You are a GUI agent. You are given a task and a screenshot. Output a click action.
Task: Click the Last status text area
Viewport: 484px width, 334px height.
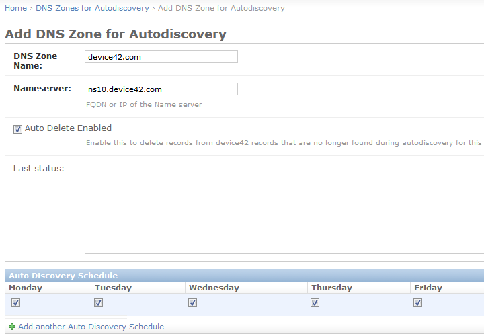[284, 208]
